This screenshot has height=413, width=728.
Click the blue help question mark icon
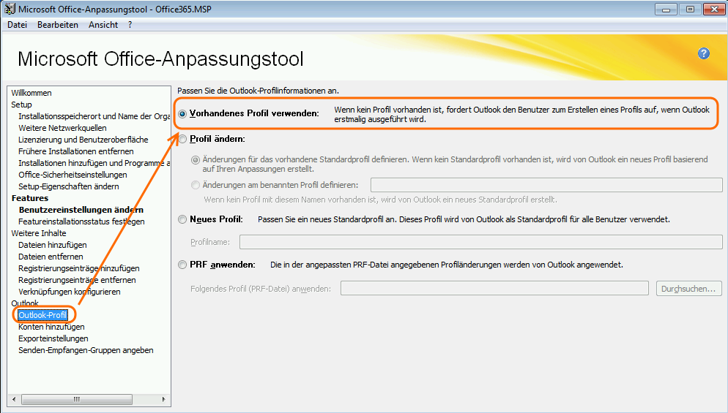click(x=704, y=53)
